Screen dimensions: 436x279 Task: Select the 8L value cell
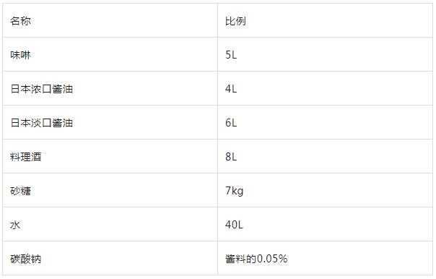[x=325, y=156]
